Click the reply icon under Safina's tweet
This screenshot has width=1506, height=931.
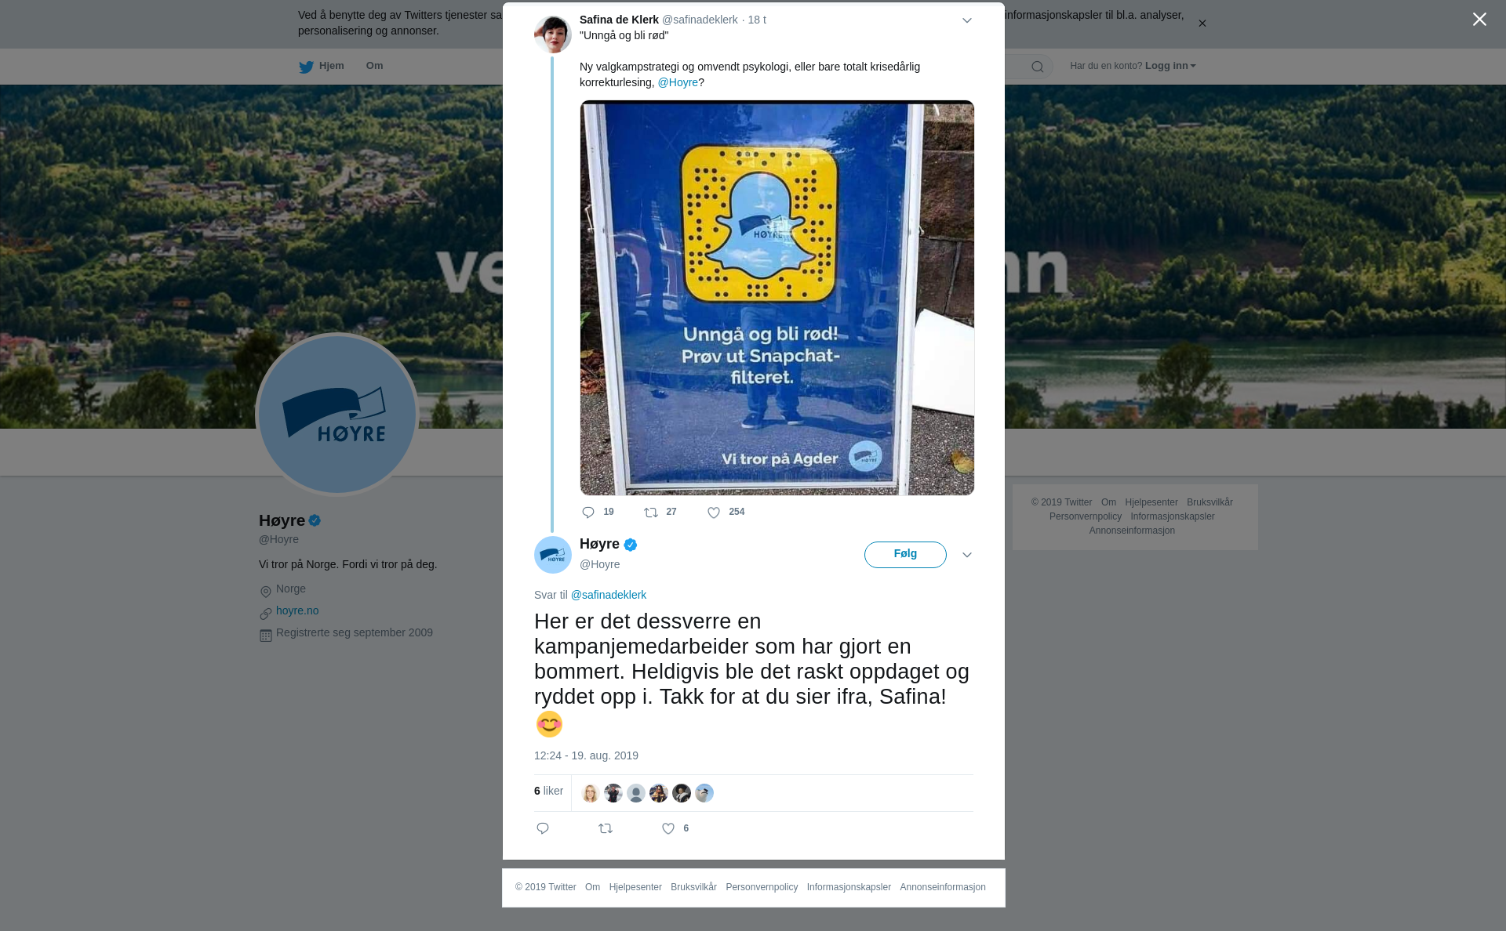point(588,513)
